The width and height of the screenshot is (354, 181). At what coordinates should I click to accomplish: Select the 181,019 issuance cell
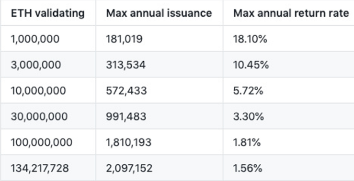coord(124,39)
